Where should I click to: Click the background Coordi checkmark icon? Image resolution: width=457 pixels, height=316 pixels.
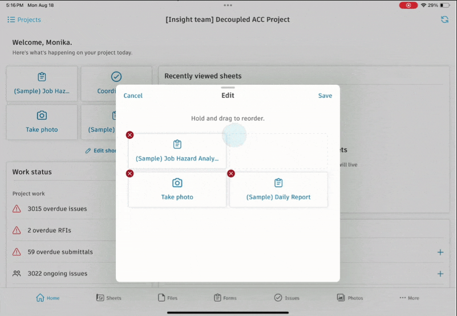click(x=116, y=76)
